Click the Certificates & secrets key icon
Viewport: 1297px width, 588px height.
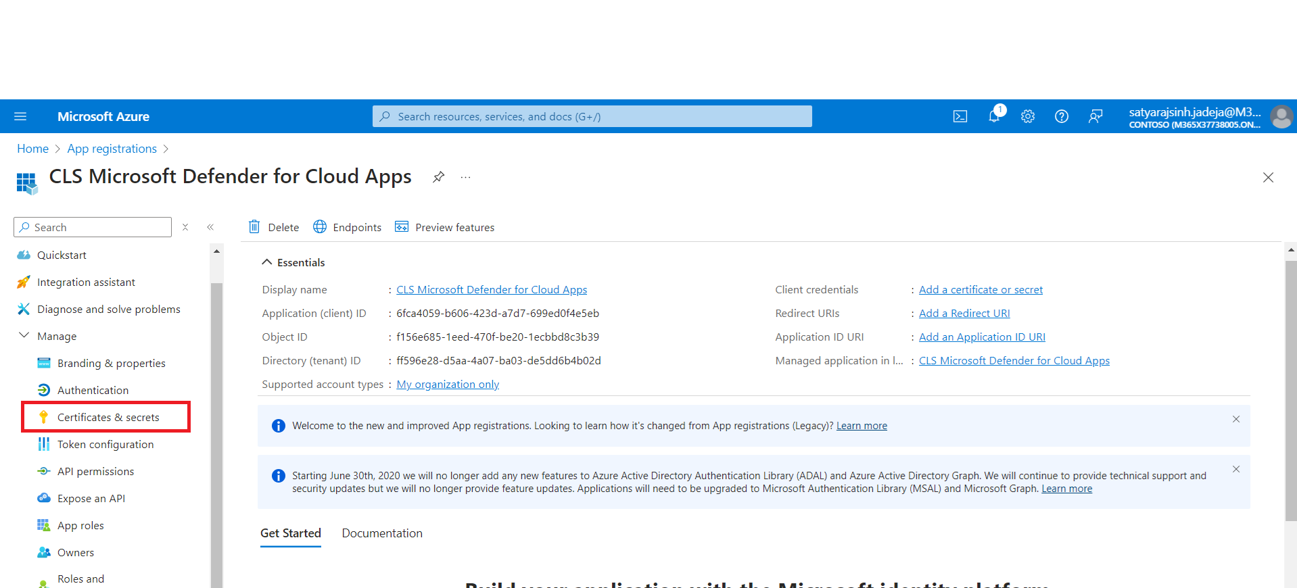44,417
